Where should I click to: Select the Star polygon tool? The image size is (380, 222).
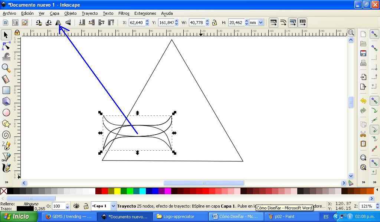pyautogui.click(x=6, y=124)
